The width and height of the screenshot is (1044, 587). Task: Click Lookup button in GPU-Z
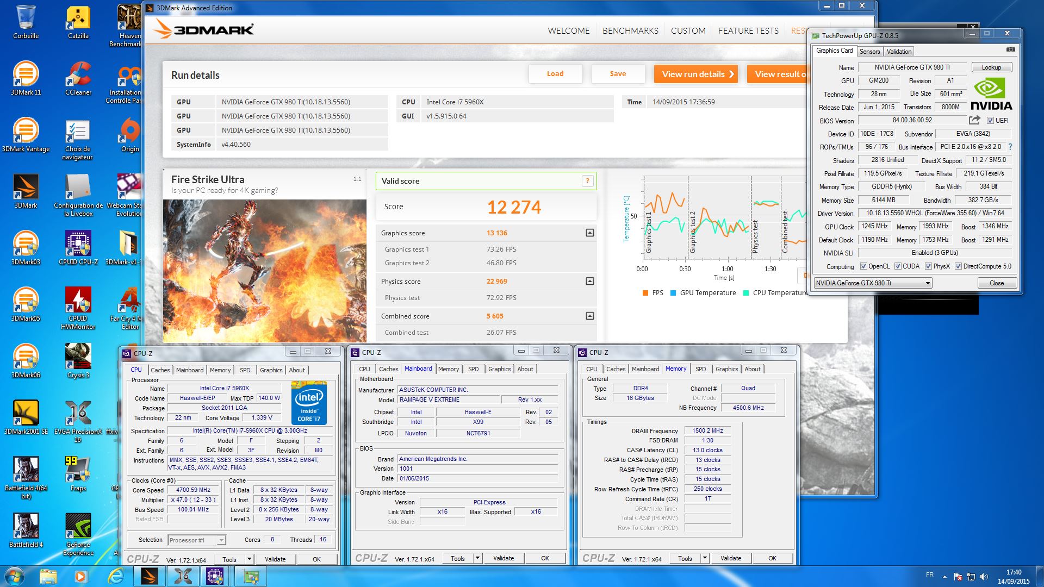pos(991,67)
